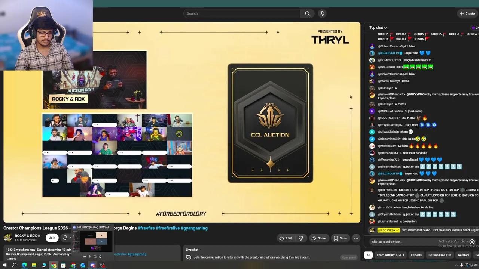
Task: Focus the YouTube search box
Action: tap(242, 13)
